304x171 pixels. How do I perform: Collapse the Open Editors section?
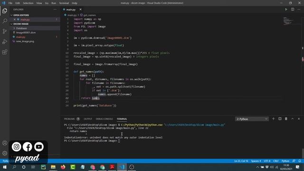pyautogui.click(x=21, y=15)
